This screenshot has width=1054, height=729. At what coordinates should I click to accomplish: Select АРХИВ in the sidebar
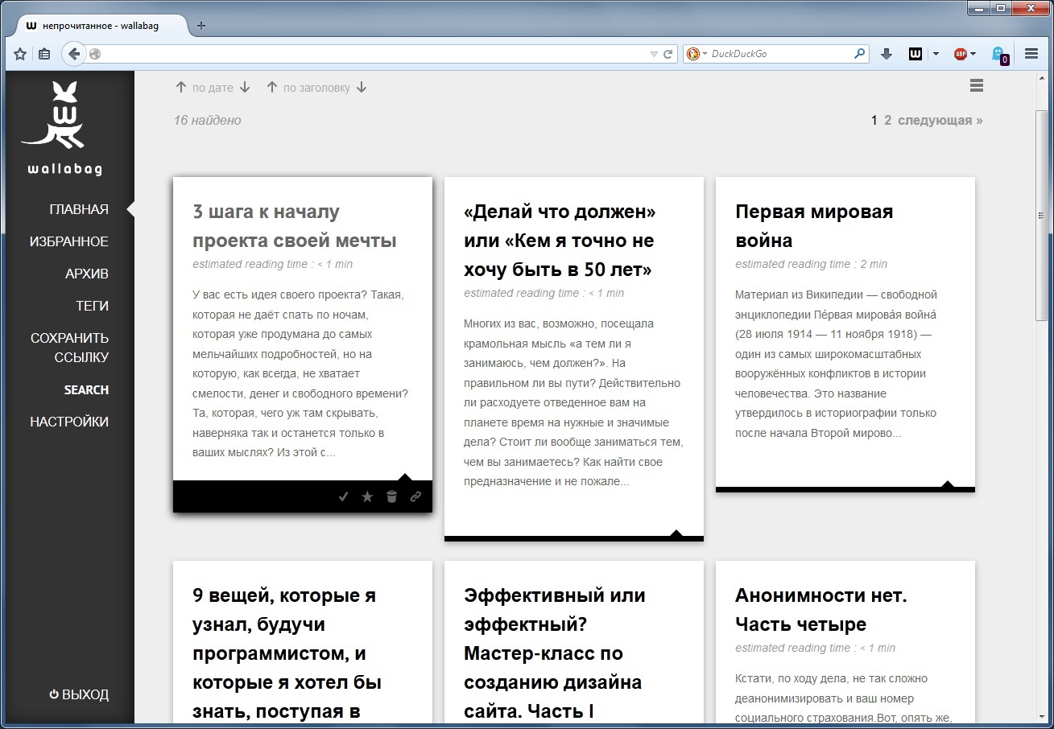[86, 274]
